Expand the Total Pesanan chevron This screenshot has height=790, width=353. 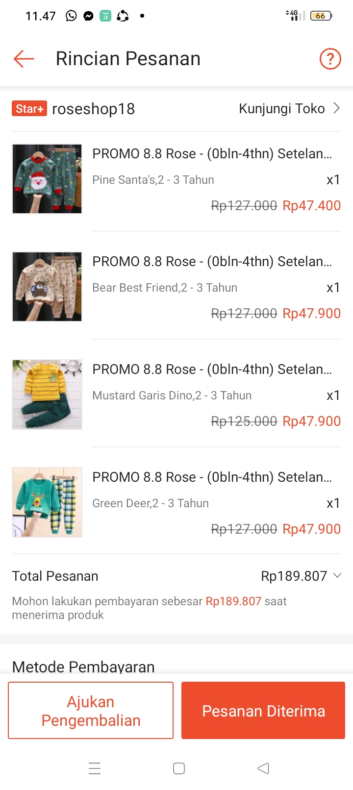(x=337, y=575)
